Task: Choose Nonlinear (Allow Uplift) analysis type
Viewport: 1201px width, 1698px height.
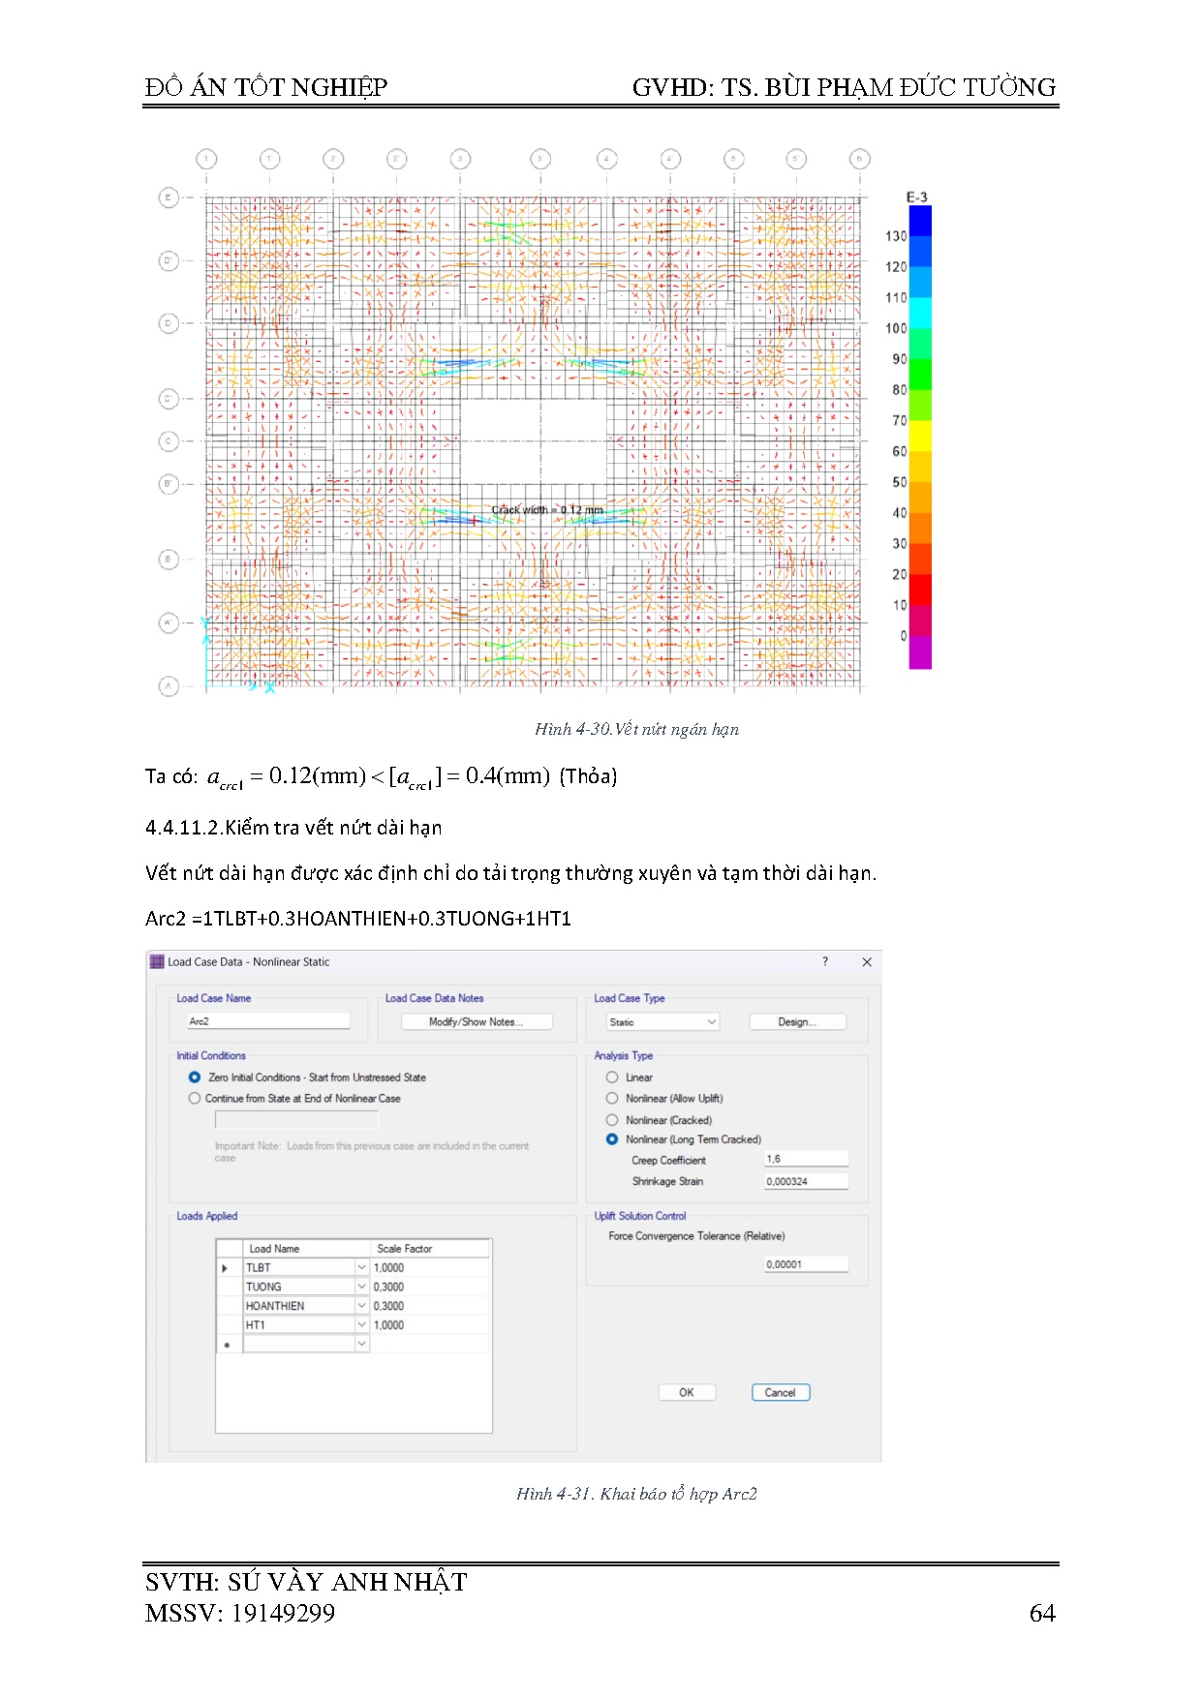Action: pyautogui.click(x=612, y=1099)
